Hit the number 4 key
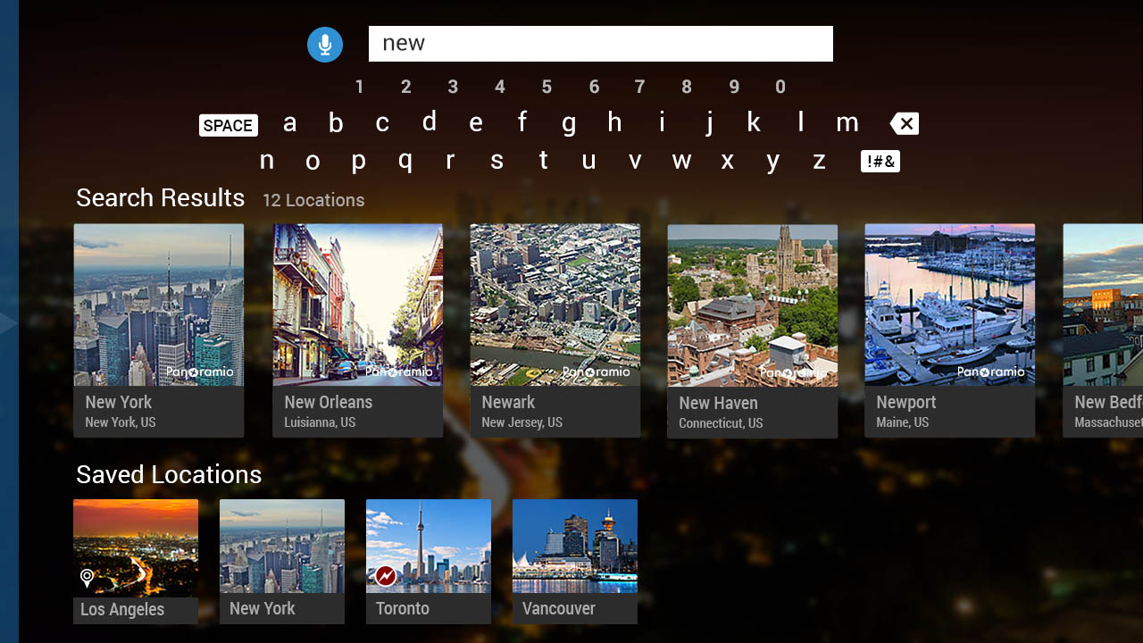The width and height of the screenshot is (1143, 643). [500, 87]
